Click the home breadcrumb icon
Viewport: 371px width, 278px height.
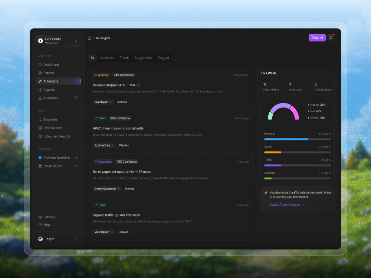click(89, 38)
